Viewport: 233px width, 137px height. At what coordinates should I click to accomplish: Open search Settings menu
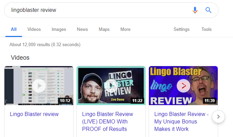tap(181, 29)
